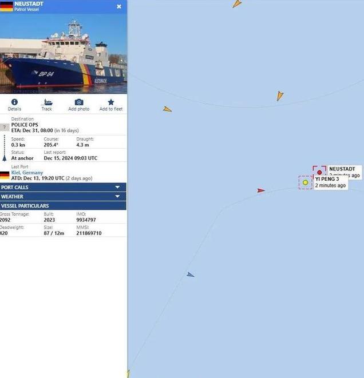This screenshot has height=378, width=364.
Task: Click the Add photo camera icon
Action: pyautogui.click(x=79, y=102)
